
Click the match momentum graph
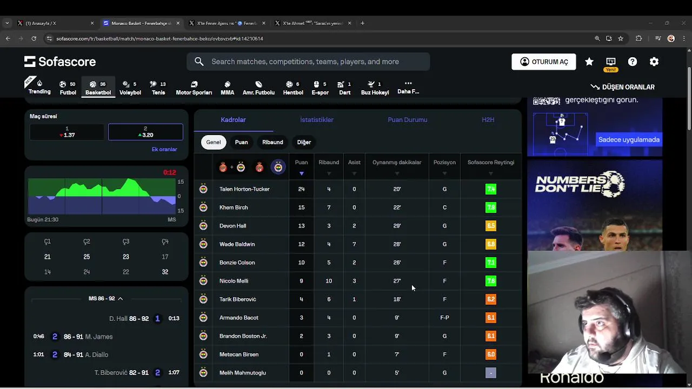click(102, 196)
